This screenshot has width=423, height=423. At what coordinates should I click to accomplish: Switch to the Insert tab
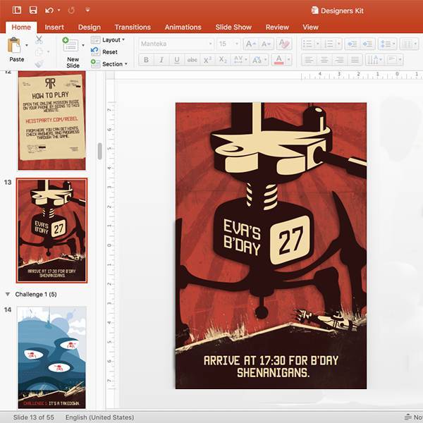click(54, 27)
